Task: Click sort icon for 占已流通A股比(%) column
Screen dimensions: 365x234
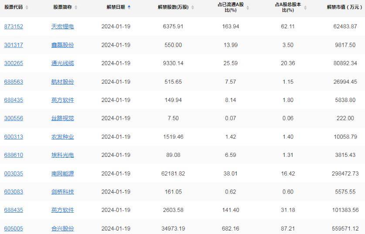Action: point(246,7)
